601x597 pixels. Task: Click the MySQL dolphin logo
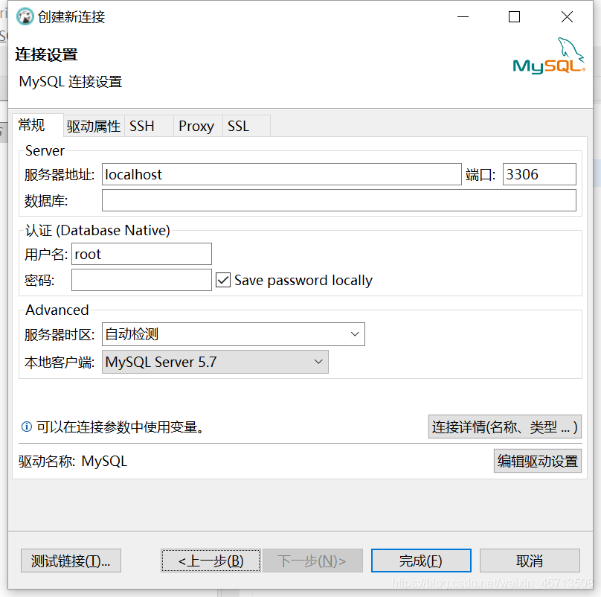coord(548,56)
